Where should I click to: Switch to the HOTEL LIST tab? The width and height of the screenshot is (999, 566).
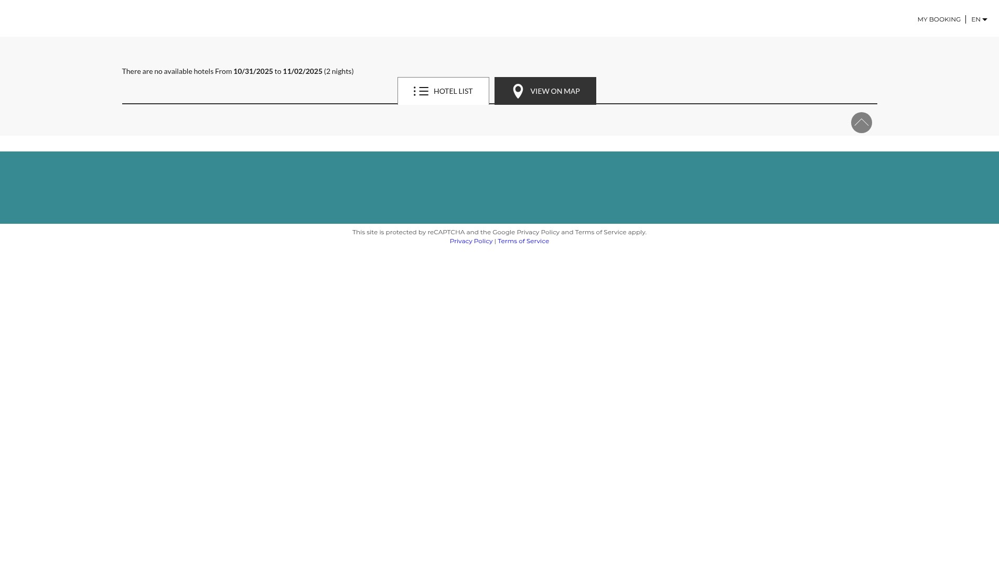443,91
